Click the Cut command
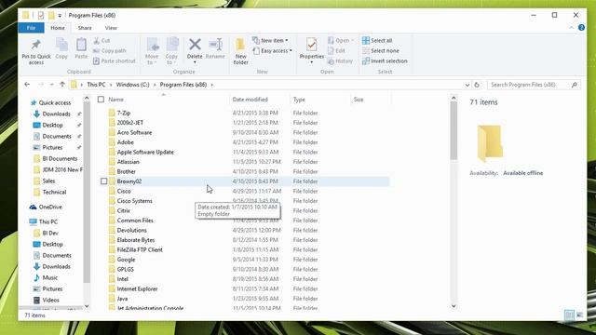 [102, 40]
